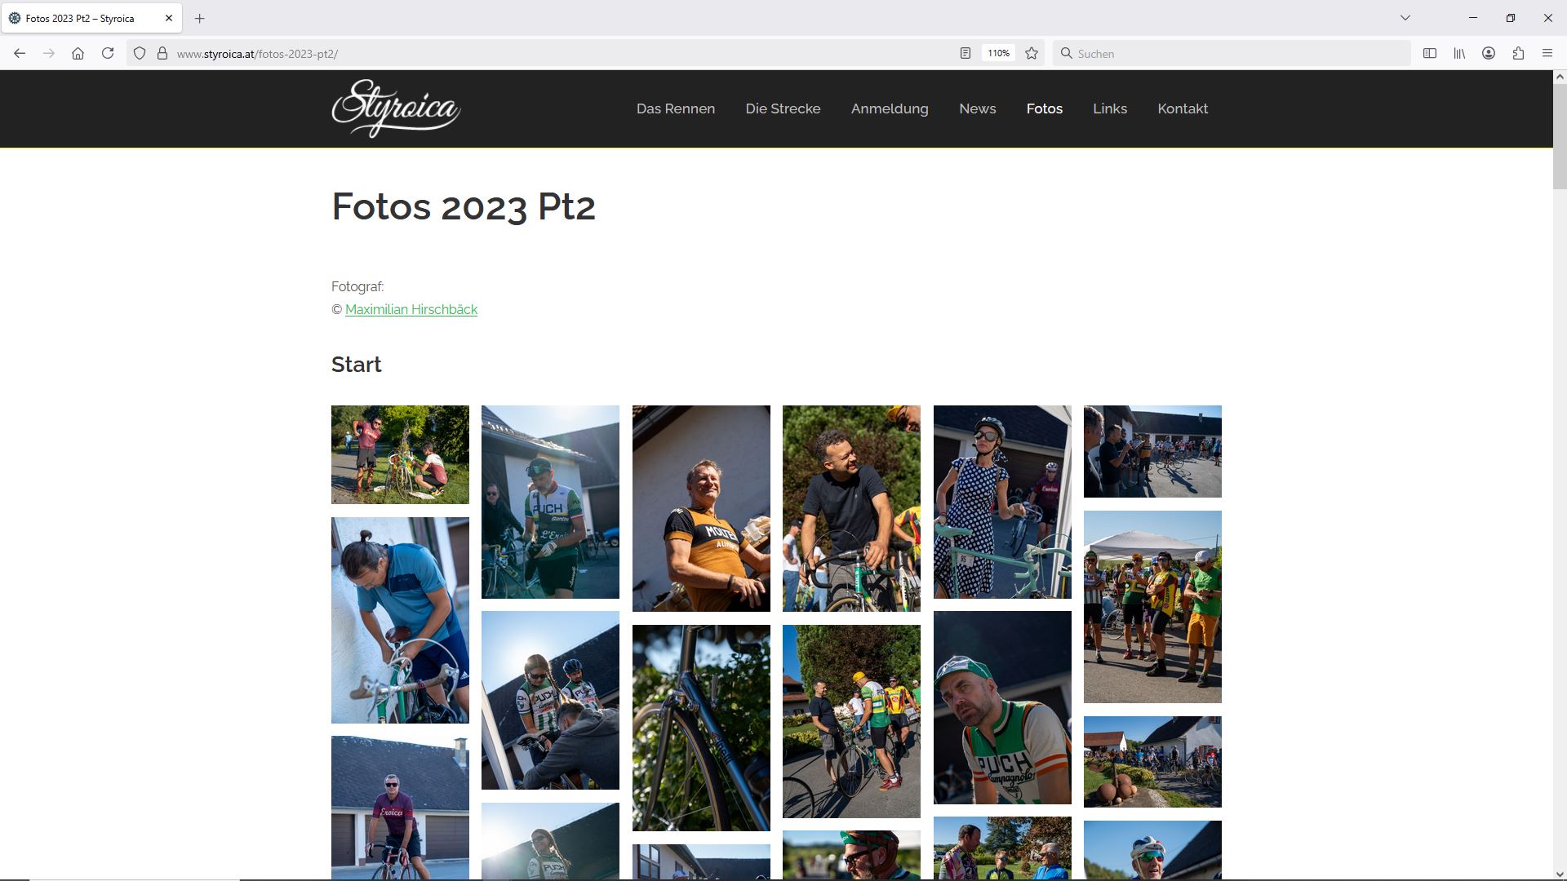Expand the list all tabs chevron

[1405, 18]
